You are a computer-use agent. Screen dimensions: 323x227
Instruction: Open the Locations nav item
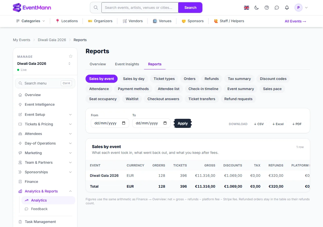tap(67, 21)
